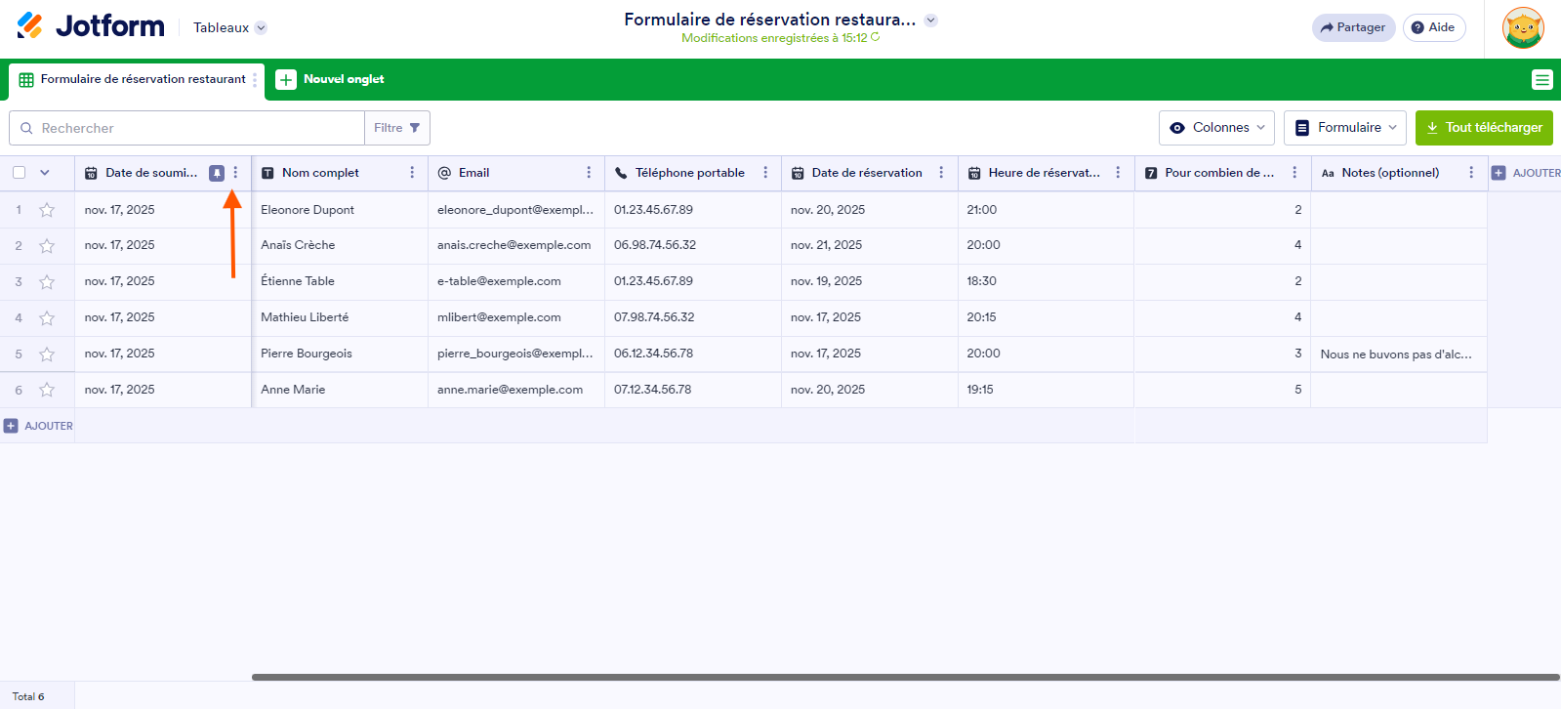Click the Tout télécharger button
This screenshot has width=1561, height=709.
coord(1484,128)
